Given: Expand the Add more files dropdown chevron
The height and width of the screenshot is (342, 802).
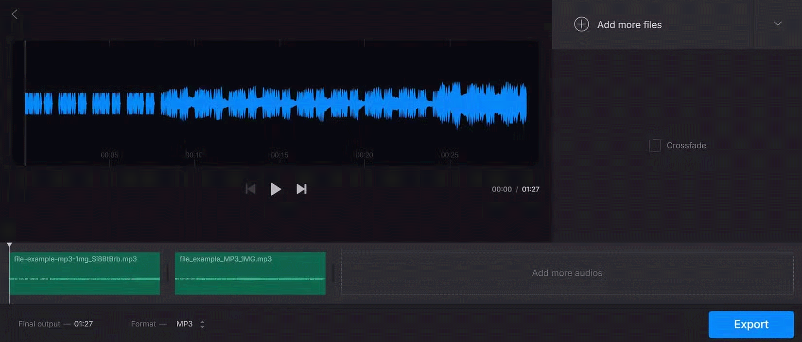Looking at the screenshot, I should pos(778,24).
